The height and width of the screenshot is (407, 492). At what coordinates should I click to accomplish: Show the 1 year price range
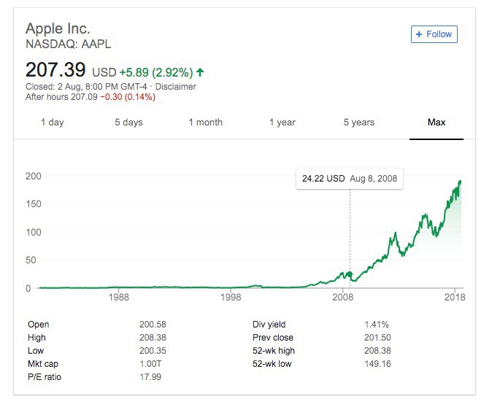pos(282,123)
